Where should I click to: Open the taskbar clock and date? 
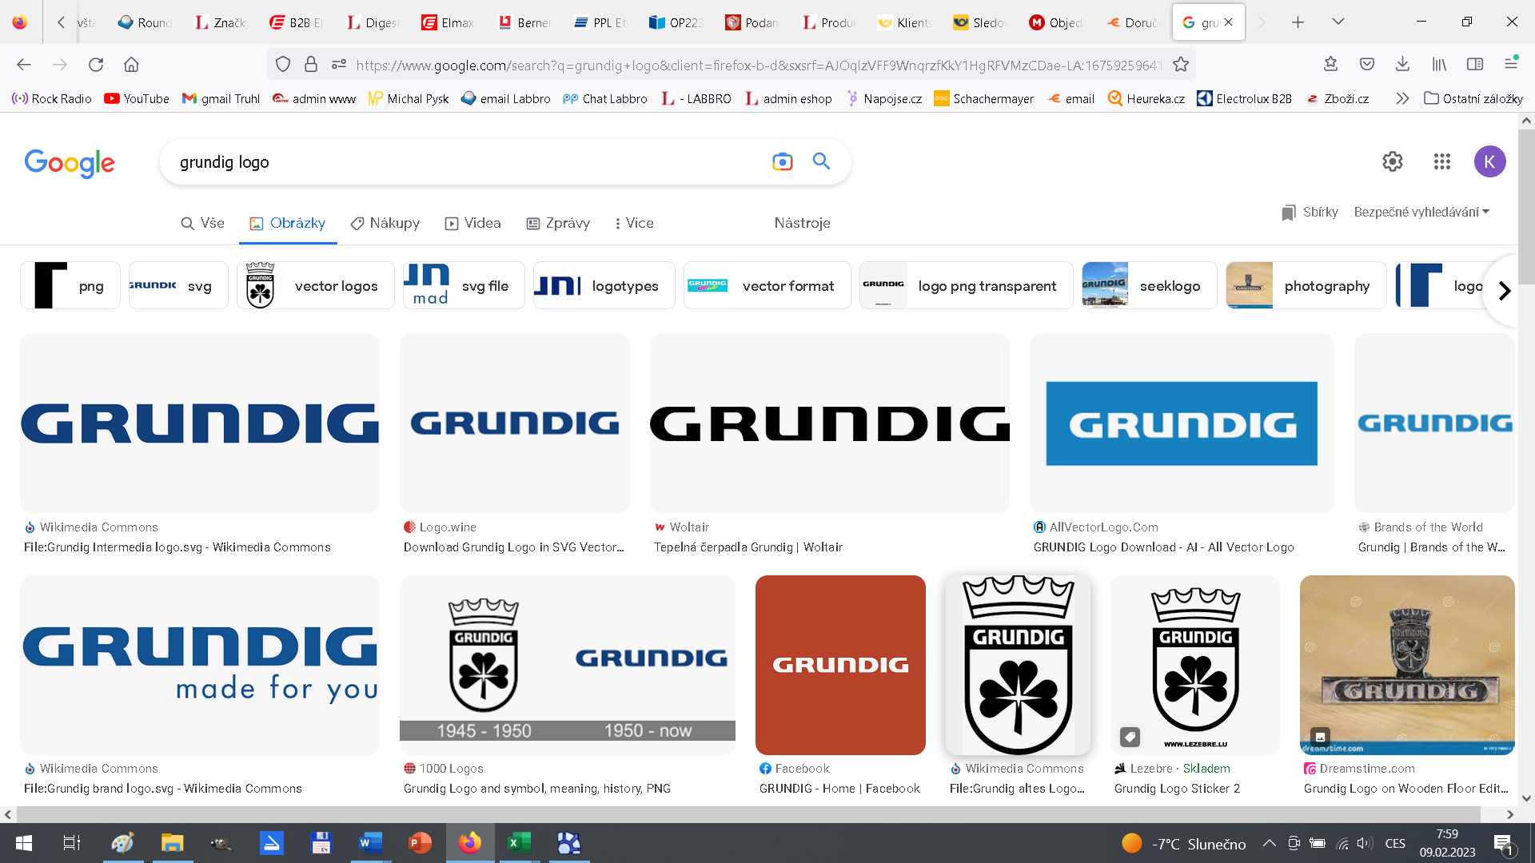(x=1447, y=843)
